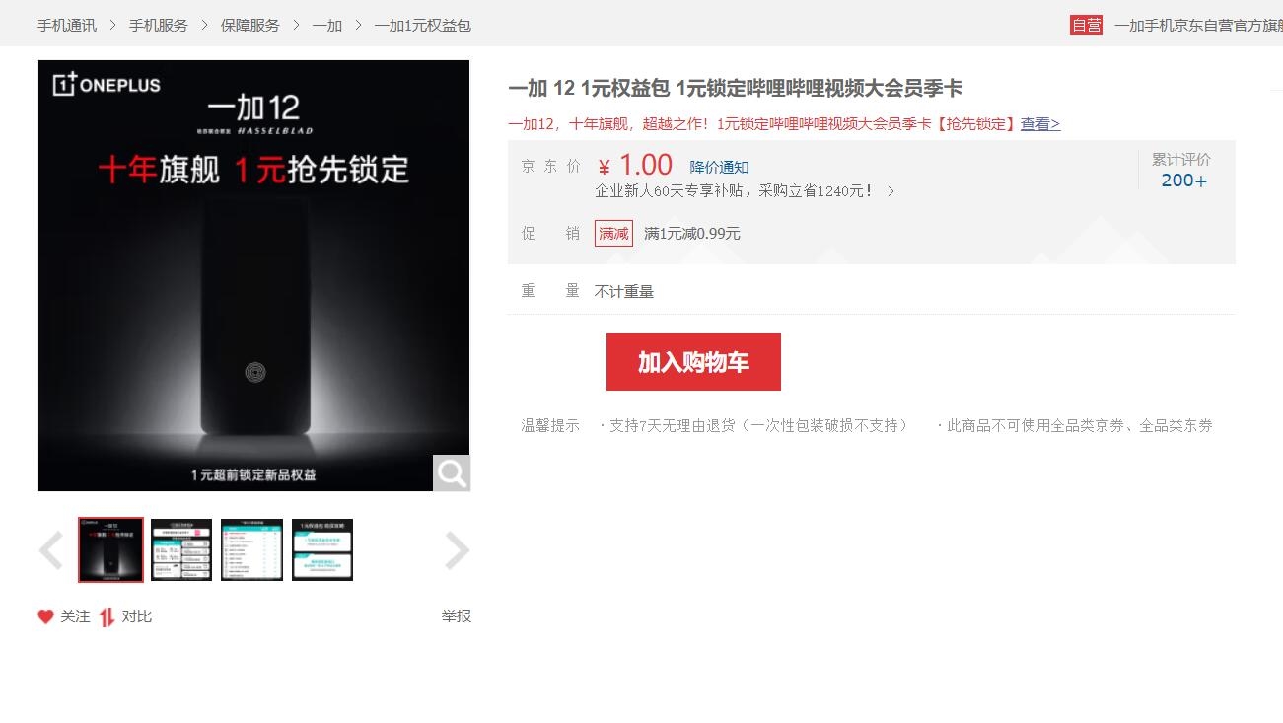The image size is (1283, 723).
Task: Expand the 企业新人60天专享补贴 arrow
Action: pyautogui.click(x=891, y=191)
